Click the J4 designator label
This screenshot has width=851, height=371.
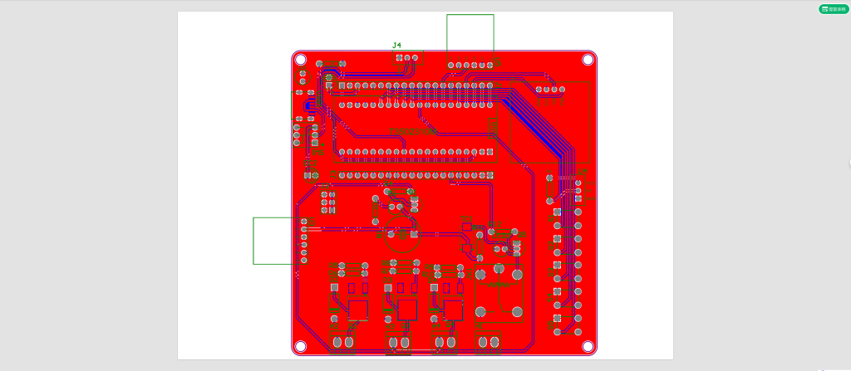coord(397,45)
